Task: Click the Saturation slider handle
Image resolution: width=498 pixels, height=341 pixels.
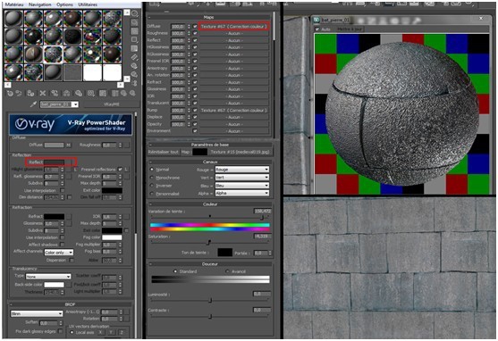Action: (208, 242)
